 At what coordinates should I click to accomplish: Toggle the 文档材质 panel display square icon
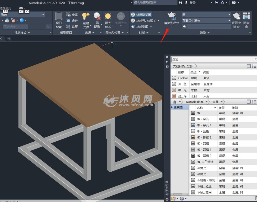tap(249, 66)
